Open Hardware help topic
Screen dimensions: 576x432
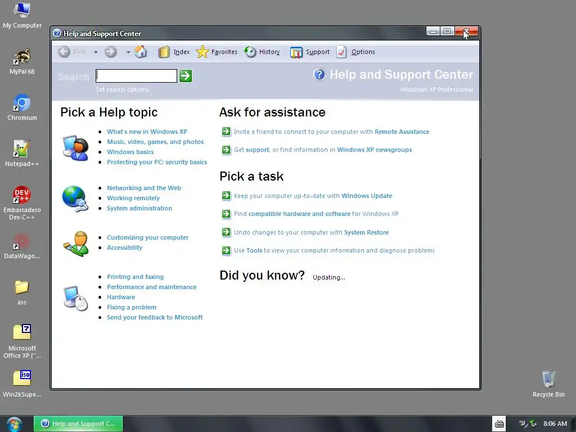point(121,297)
